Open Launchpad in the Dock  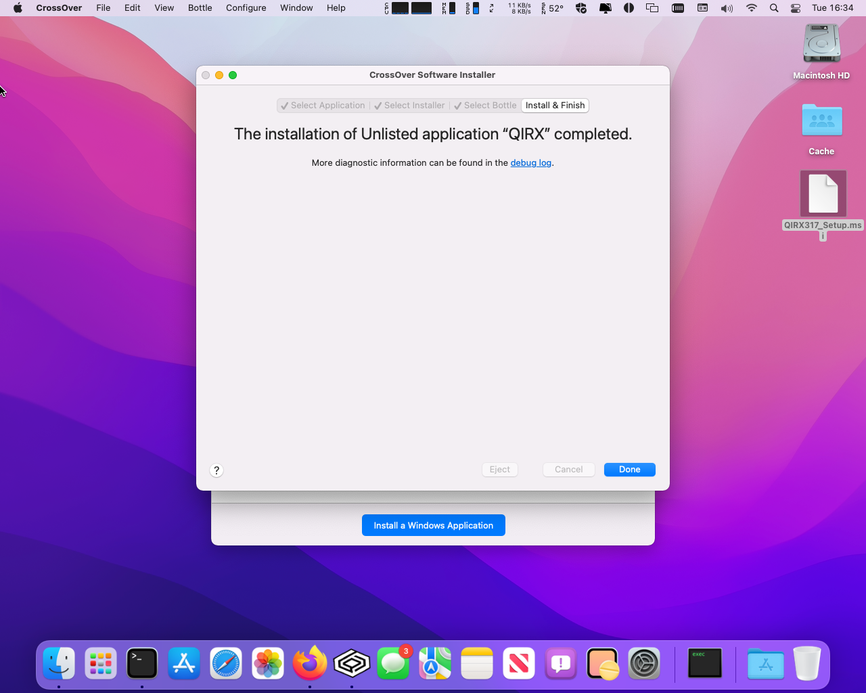pos(101,663)
